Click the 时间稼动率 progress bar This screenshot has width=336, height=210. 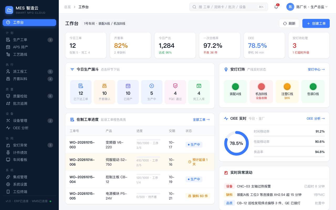tap(289, 136)
